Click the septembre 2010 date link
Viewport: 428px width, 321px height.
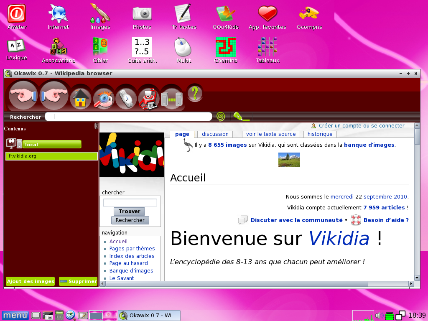[385, 196]
